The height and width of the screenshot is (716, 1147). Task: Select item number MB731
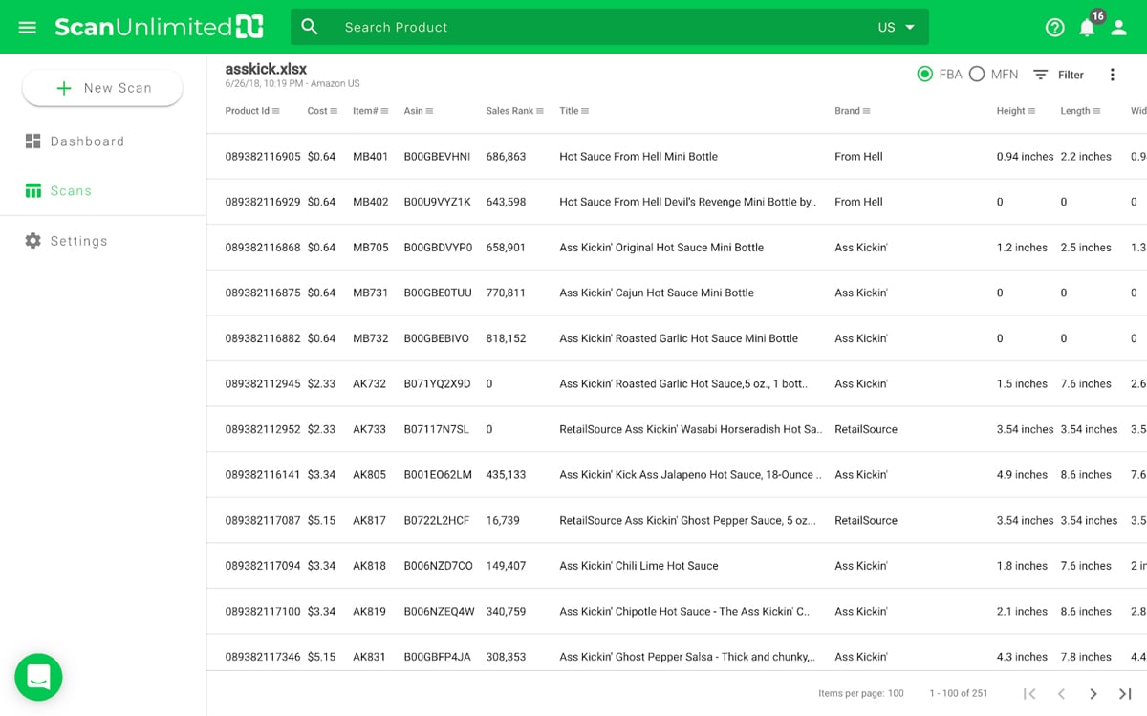pyautogui.click(x=371, y=293)
